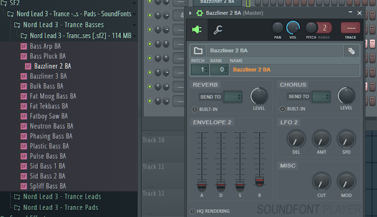The width and height of the screenshot is (377, 217).
Task: Click the reverb LEVEL knob
Action: pos(259,96)
